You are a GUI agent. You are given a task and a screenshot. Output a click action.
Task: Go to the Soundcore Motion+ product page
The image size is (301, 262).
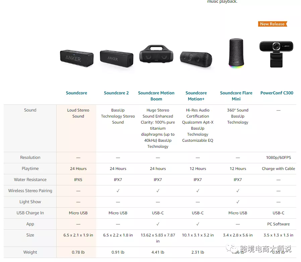click(x=196, y=96)
